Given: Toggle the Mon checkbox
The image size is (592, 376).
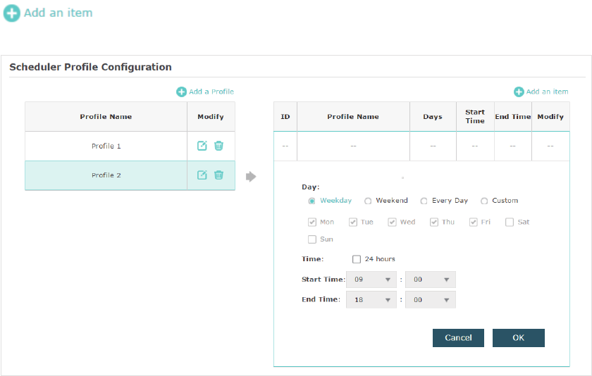Looking at the screenshot, I should pyautogui.click(x=312, y=222).
